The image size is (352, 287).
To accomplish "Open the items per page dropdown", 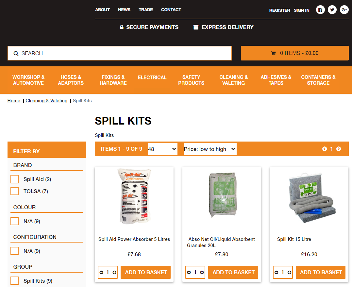I will pyautogui.click(x=162, y=149).
